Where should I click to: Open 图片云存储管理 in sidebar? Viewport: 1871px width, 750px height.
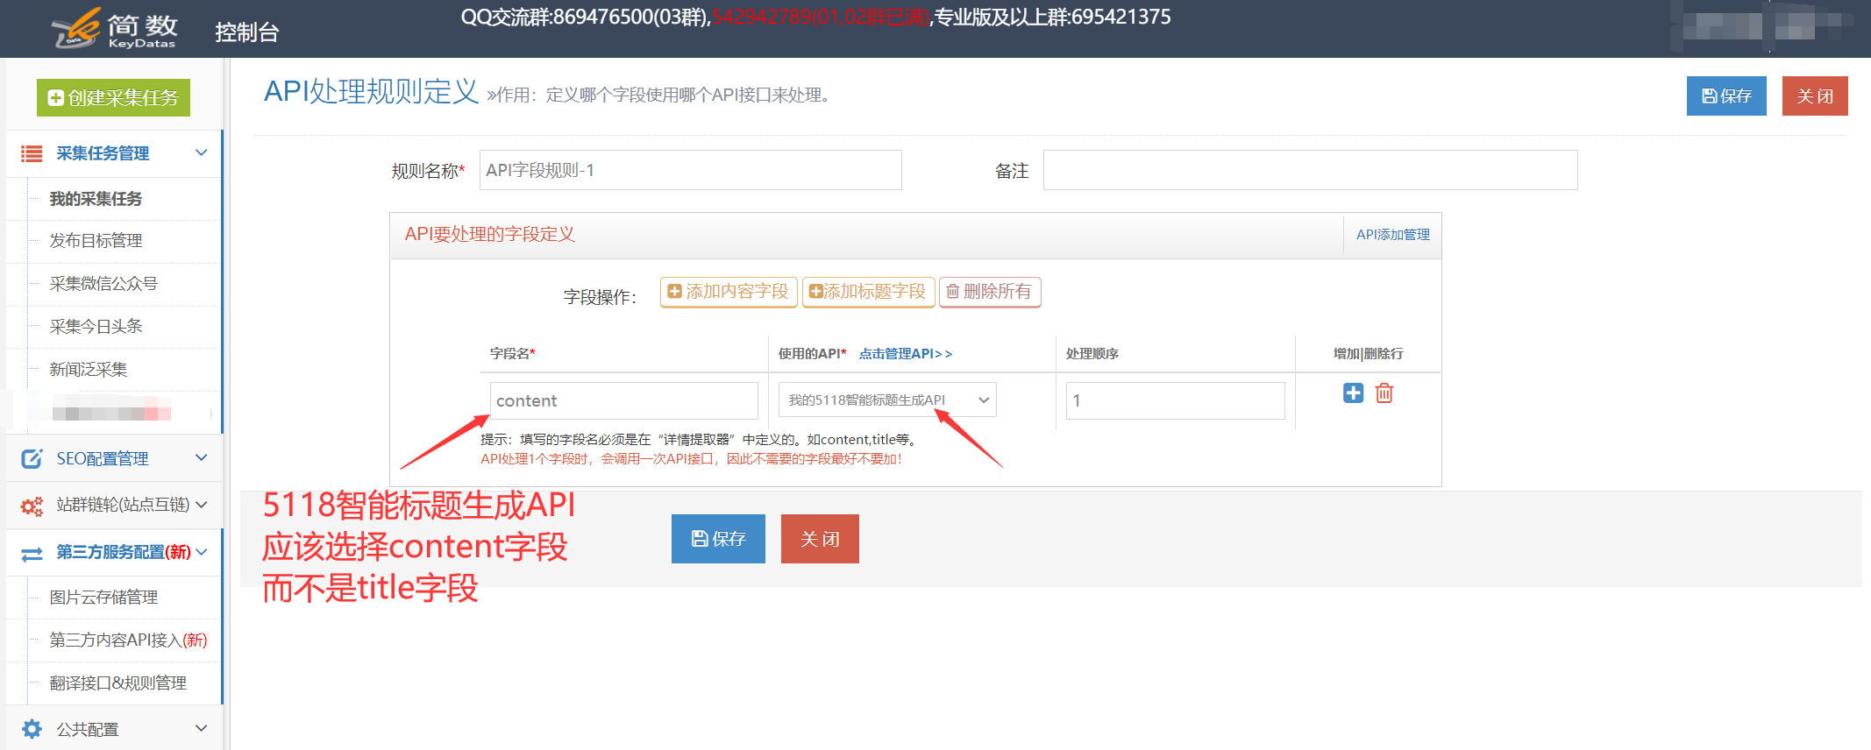tap(103, 598)
